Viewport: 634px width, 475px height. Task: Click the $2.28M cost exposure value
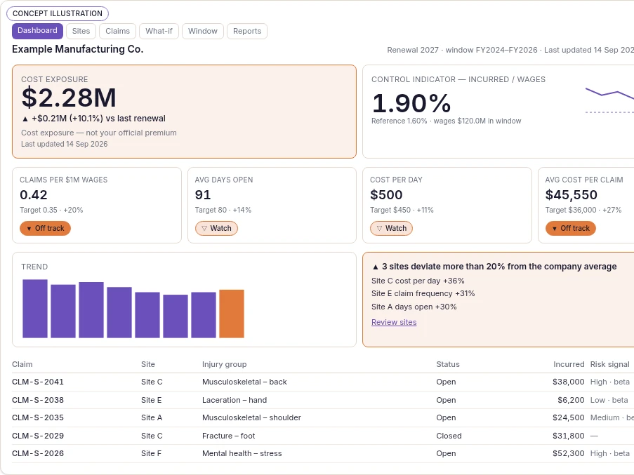click(x=69, y=98)
